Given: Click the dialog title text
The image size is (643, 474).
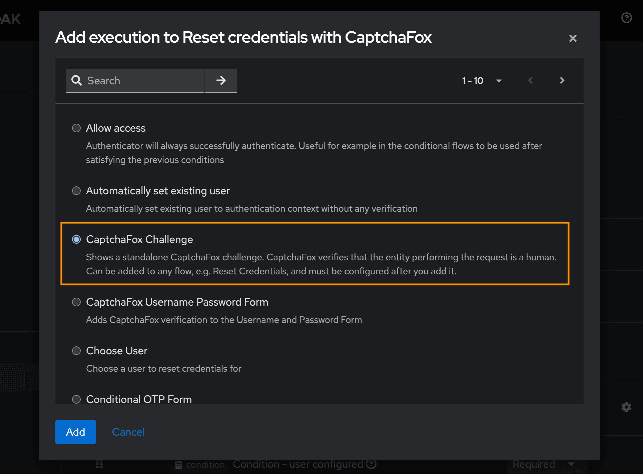Looking at the screenshot, I should (243, 37).
